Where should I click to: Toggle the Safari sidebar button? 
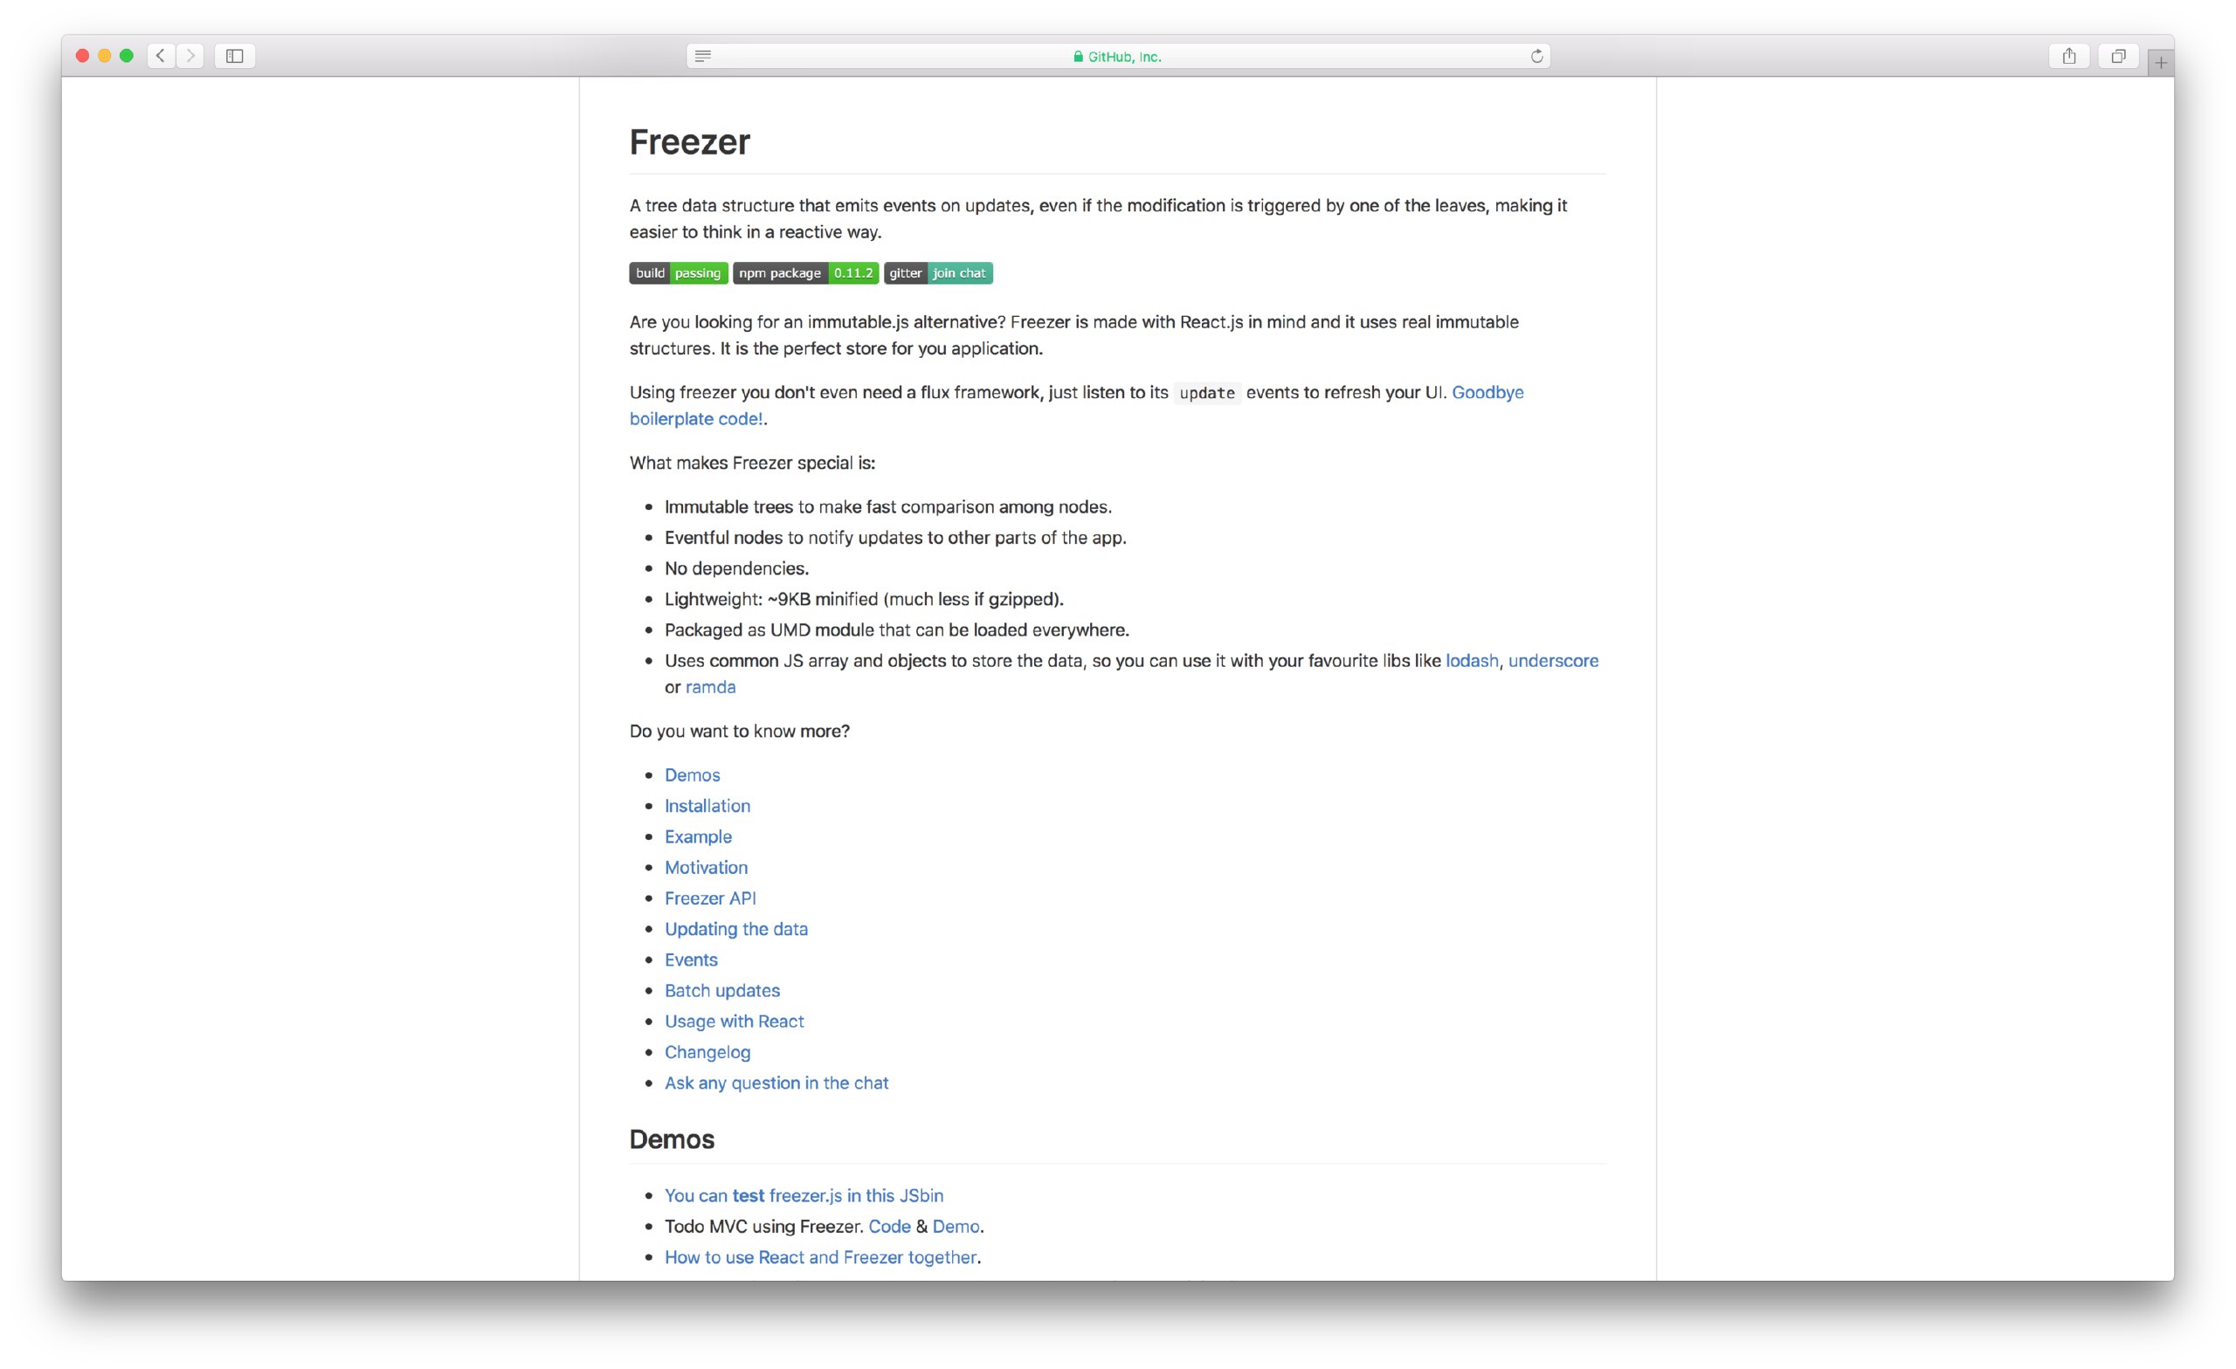coord(235,55)
